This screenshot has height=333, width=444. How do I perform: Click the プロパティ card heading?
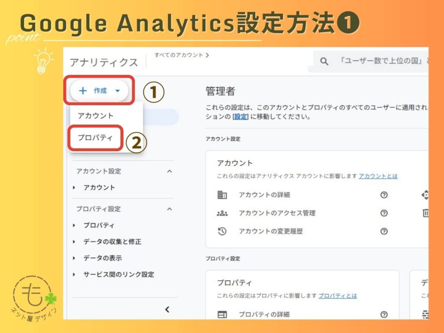(x=235, y=283)
